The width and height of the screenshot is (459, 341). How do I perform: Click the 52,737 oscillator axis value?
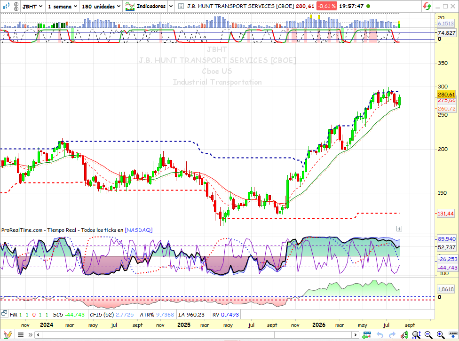(446, 247)
